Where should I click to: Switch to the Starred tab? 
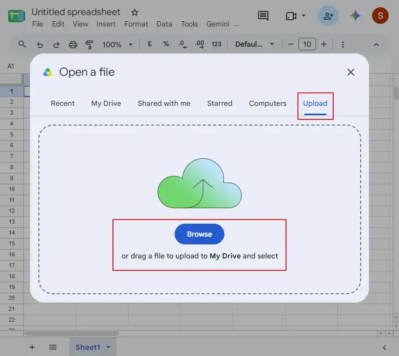click(220, 103)
